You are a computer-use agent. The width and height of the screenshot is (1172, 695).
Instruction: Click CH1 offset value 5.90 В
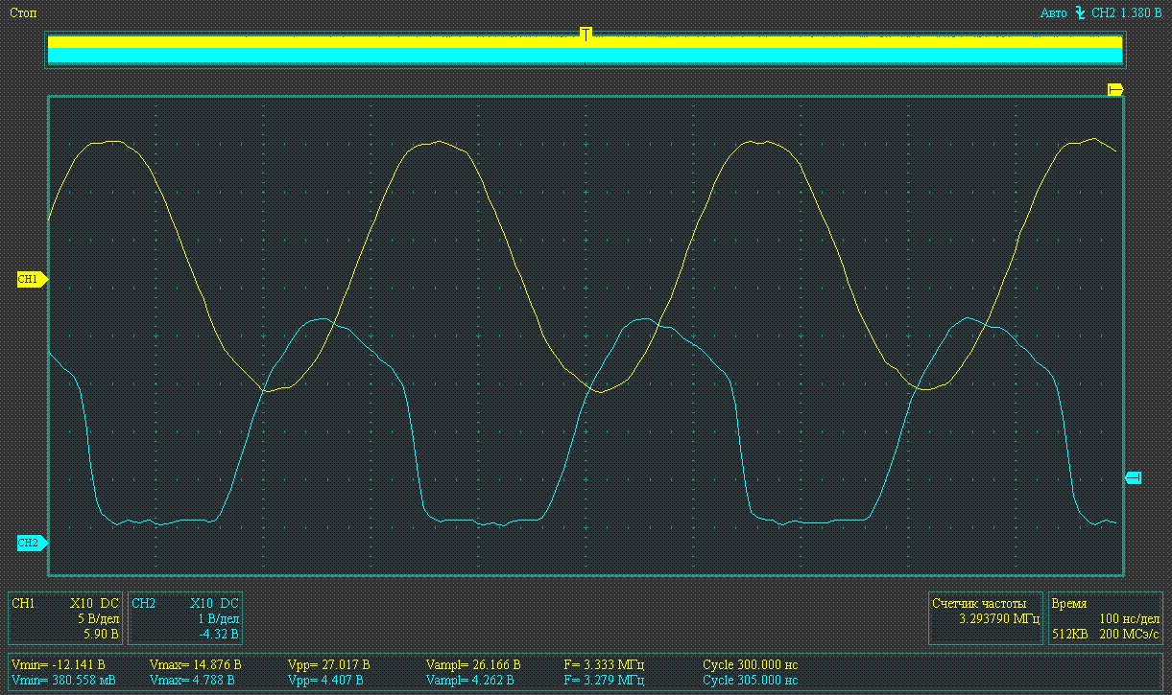click(x=102, y=634)
